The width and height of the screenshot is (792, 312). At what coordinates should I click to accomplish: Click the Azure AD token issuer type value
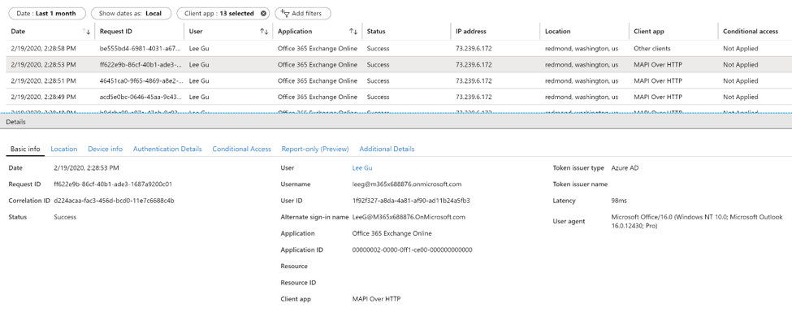(625, 167)
